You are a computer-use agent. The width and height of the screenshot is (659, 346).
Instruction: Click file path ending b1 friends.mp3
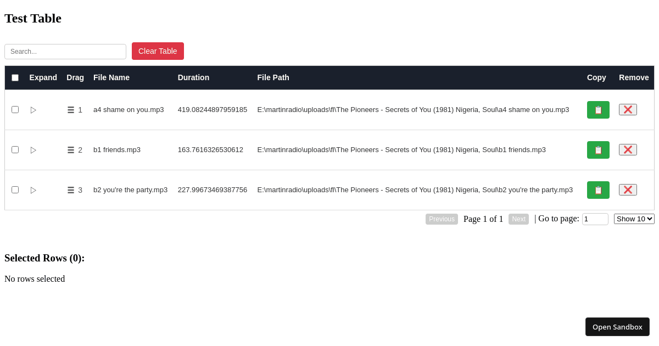(401, 150)
